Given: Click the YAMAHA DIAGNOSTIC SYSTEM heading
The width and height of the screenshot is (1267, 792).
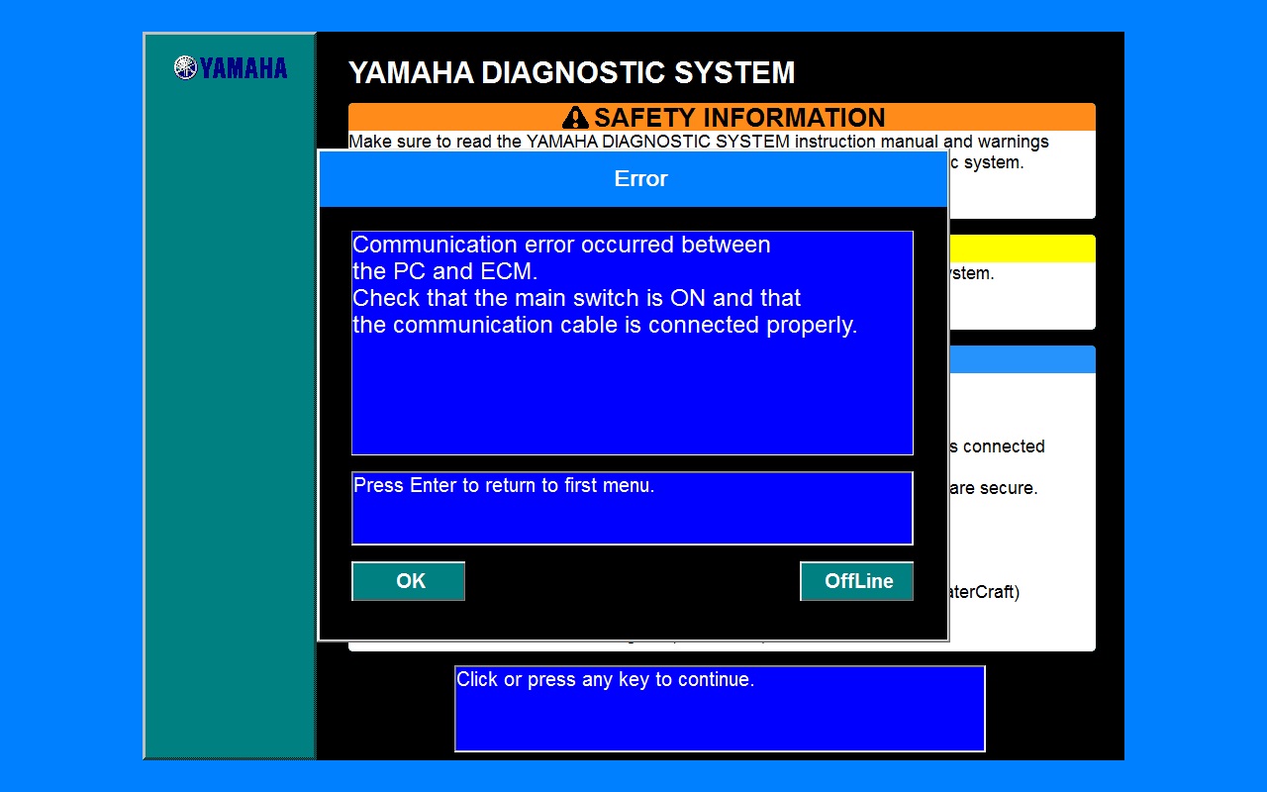Looking at the screenshot, I should coord(571,73).
